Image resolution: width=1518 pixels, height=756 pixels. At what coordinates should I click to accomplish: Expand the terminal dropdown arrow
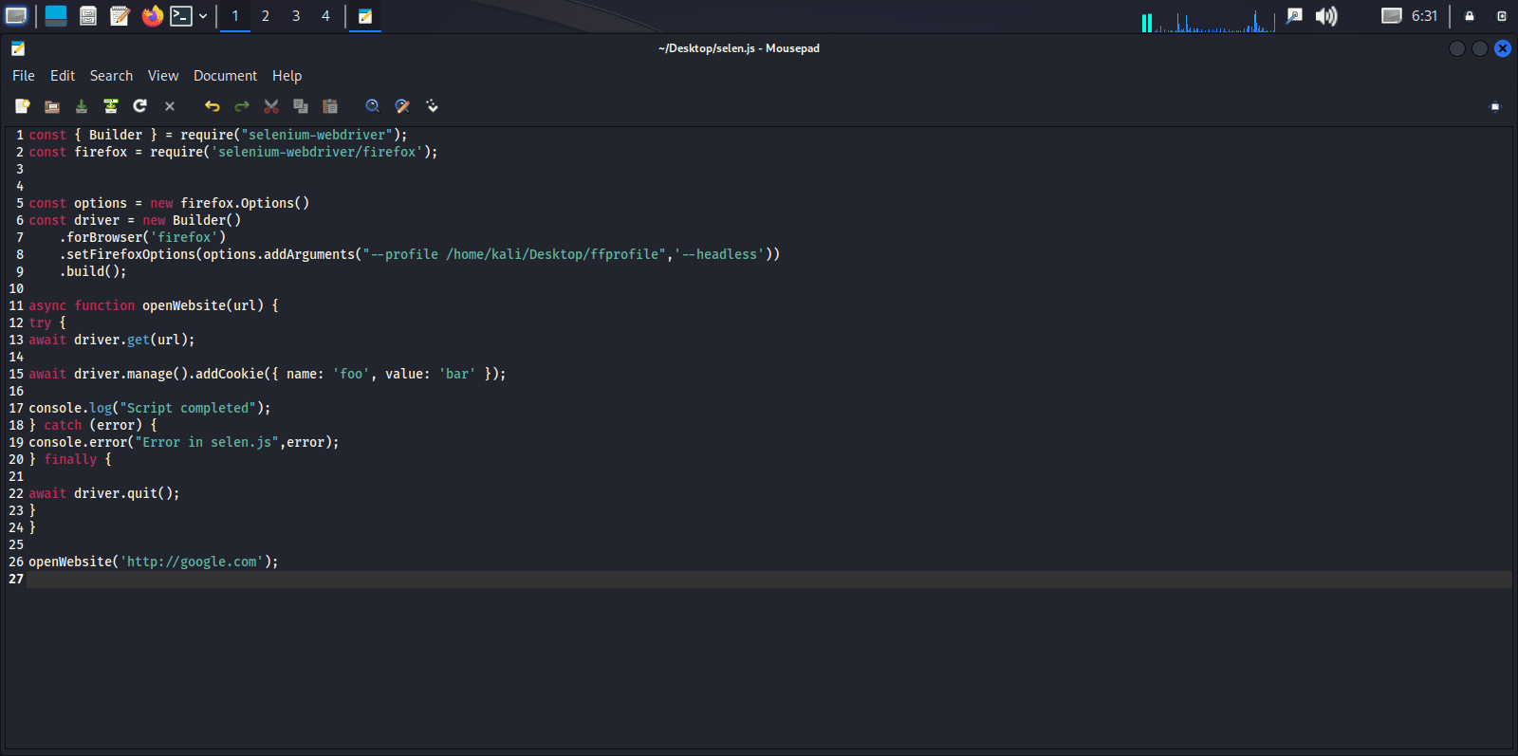pyautogui.click(x=203, y=16)
